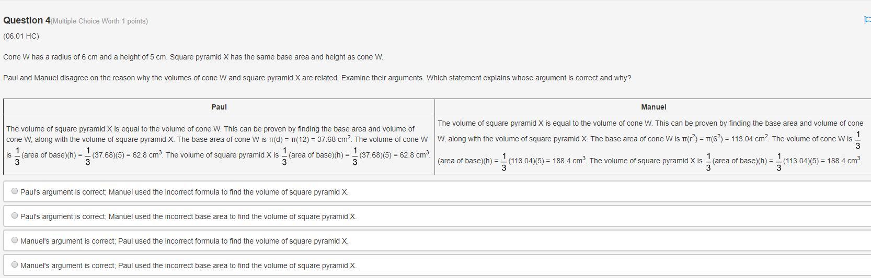
Task: Click inside Paul's argument table cell
Action: coord(219,145)
